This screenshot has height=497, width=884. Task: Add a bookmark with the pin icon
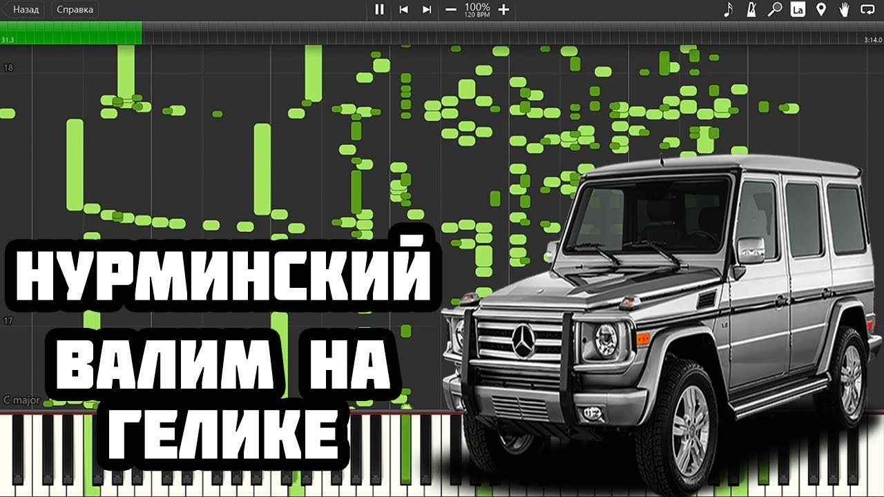(x=820, y=10)
